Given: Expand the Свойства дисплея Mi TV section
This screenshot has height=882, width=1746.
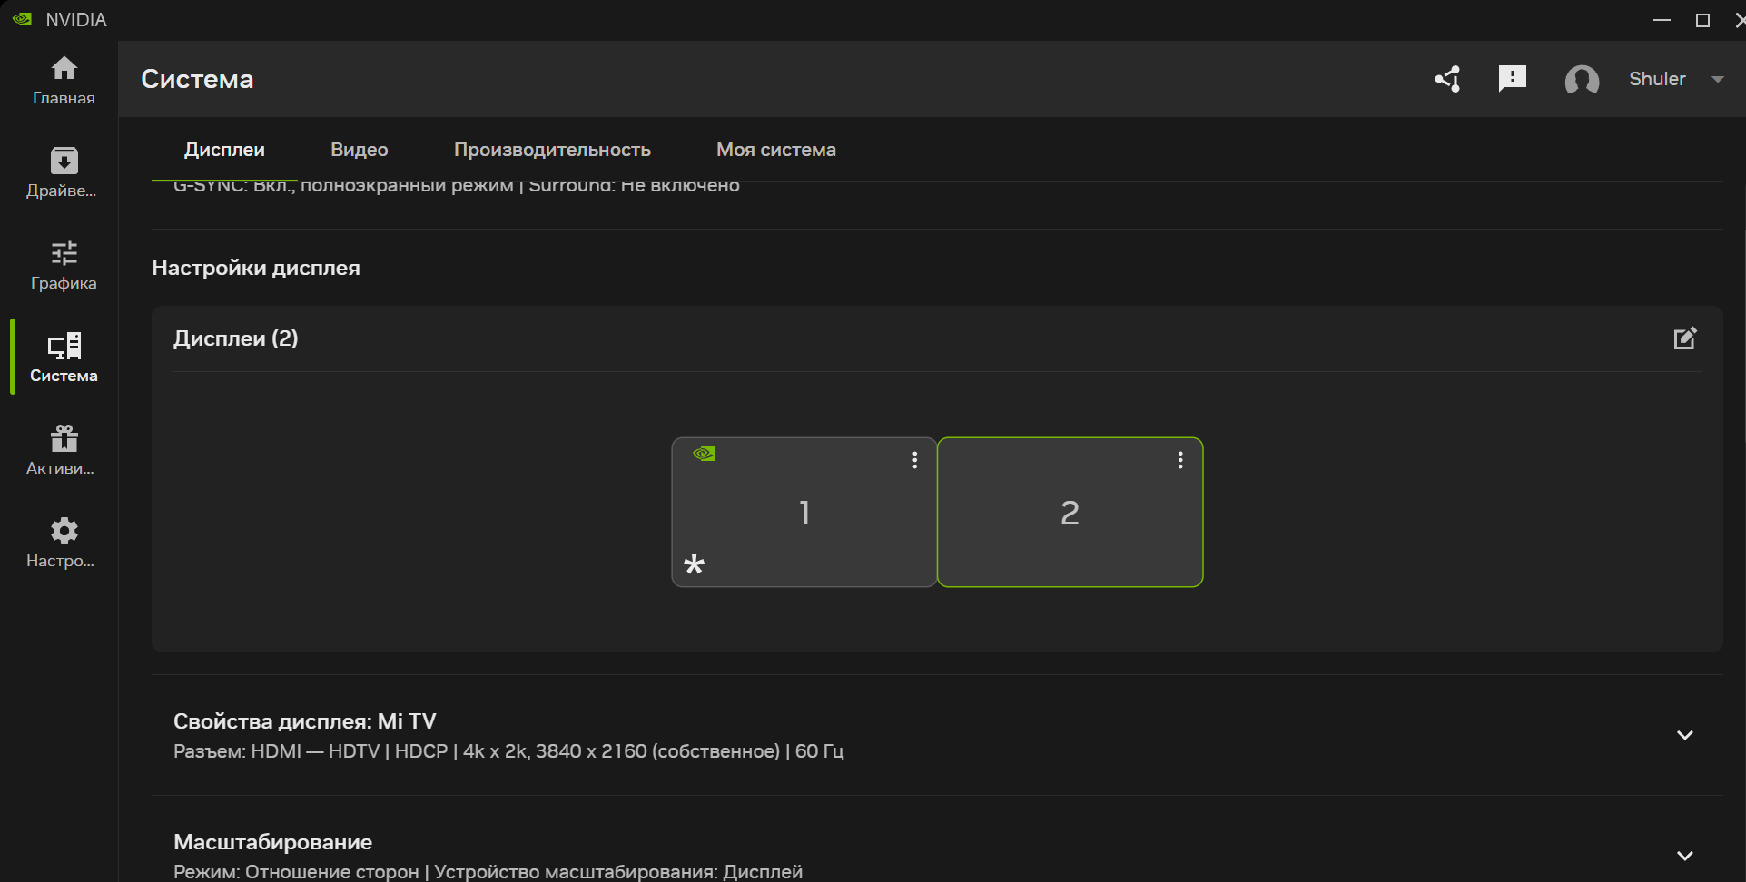Looking at the screenshot, I should (1686, 736).
